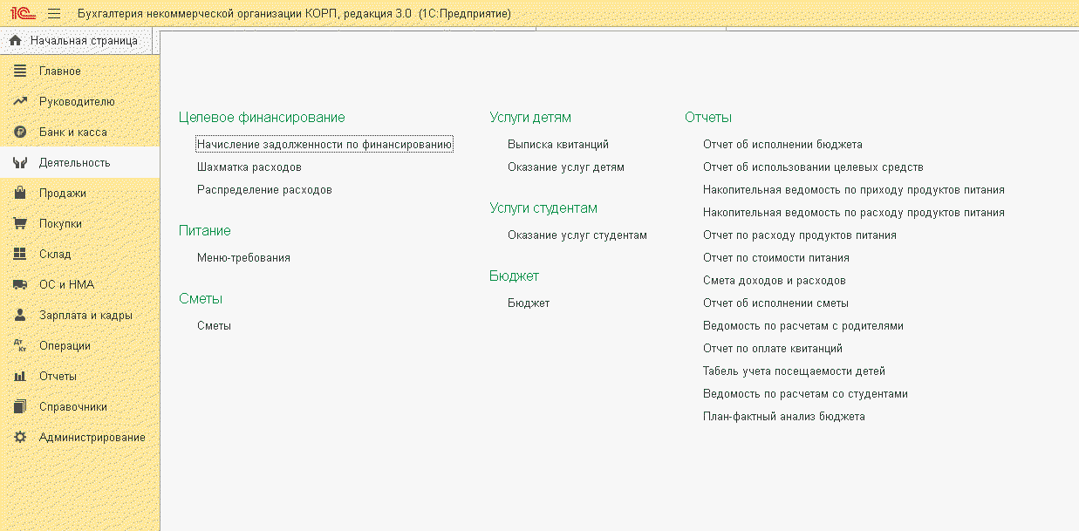Click the Услуги студентам heading

[x=543, y=208]
